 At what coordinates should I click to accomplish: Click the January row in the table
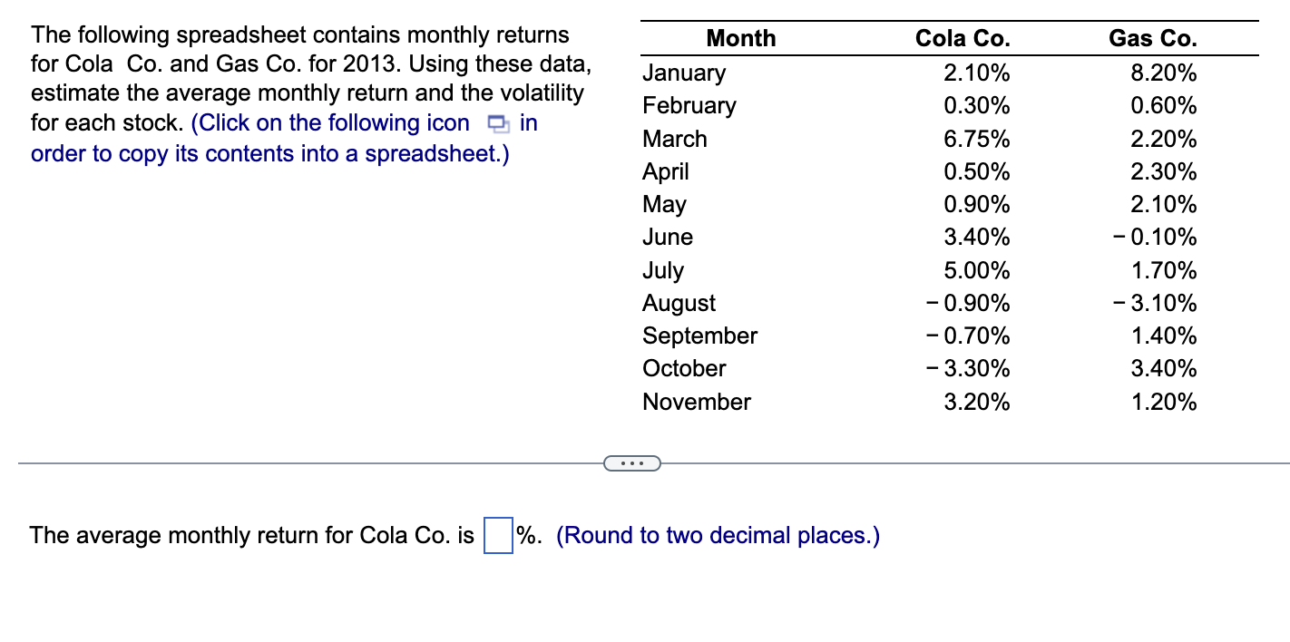[684, 73]
